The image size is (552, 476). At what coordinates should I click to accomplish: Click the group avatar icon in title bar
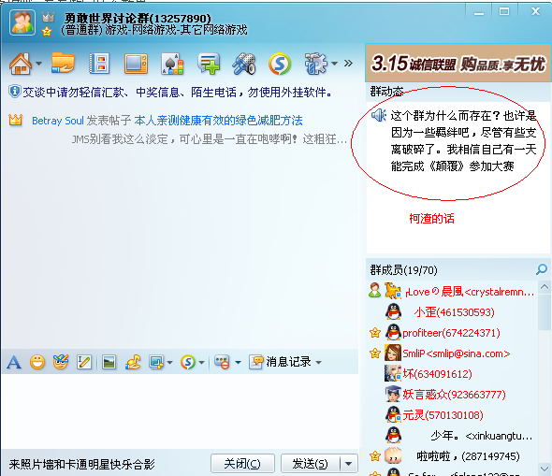(x=22, y=22)
